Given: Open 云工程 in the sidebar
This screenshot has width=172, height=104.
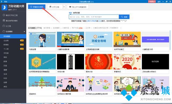Looking at the screenshot, I should click(13, 26).
